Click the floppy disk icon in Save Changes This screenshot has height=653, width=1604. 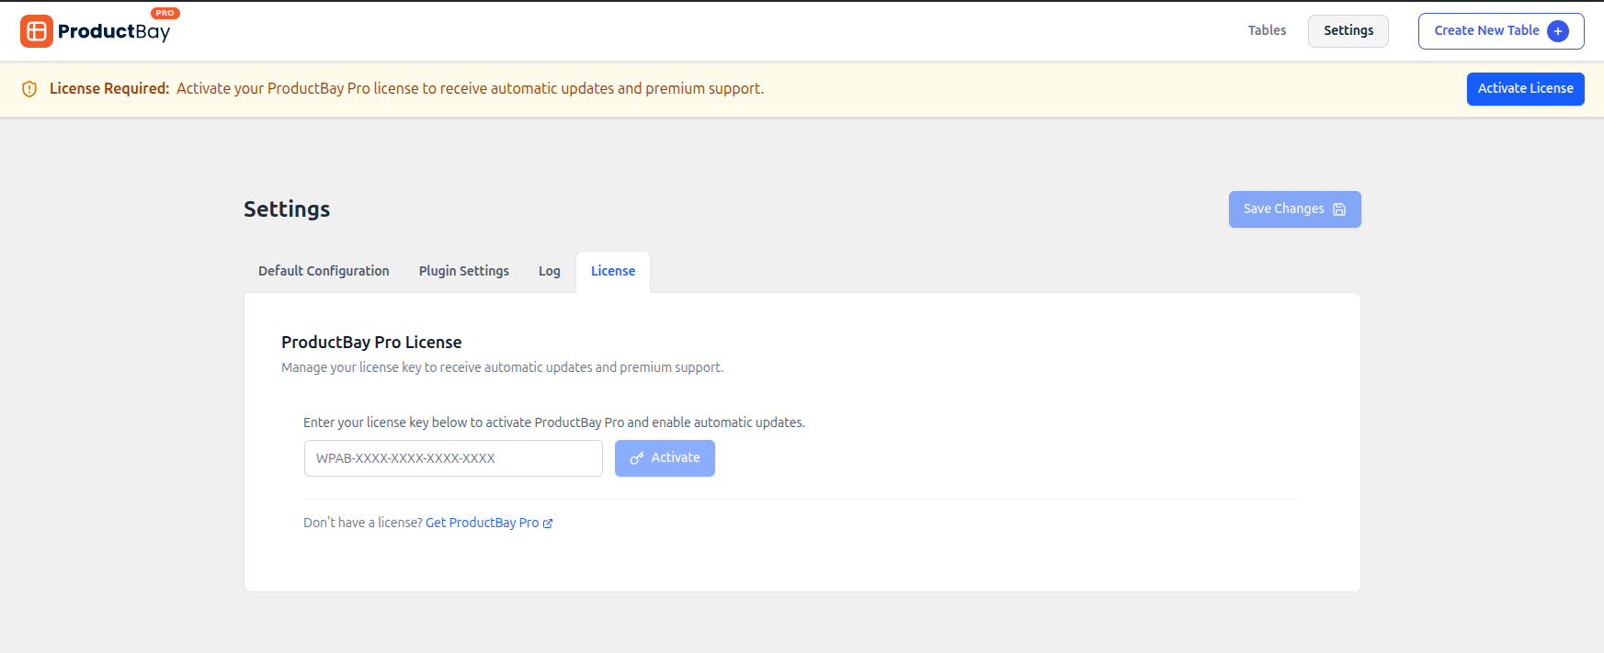(1339, 209)
